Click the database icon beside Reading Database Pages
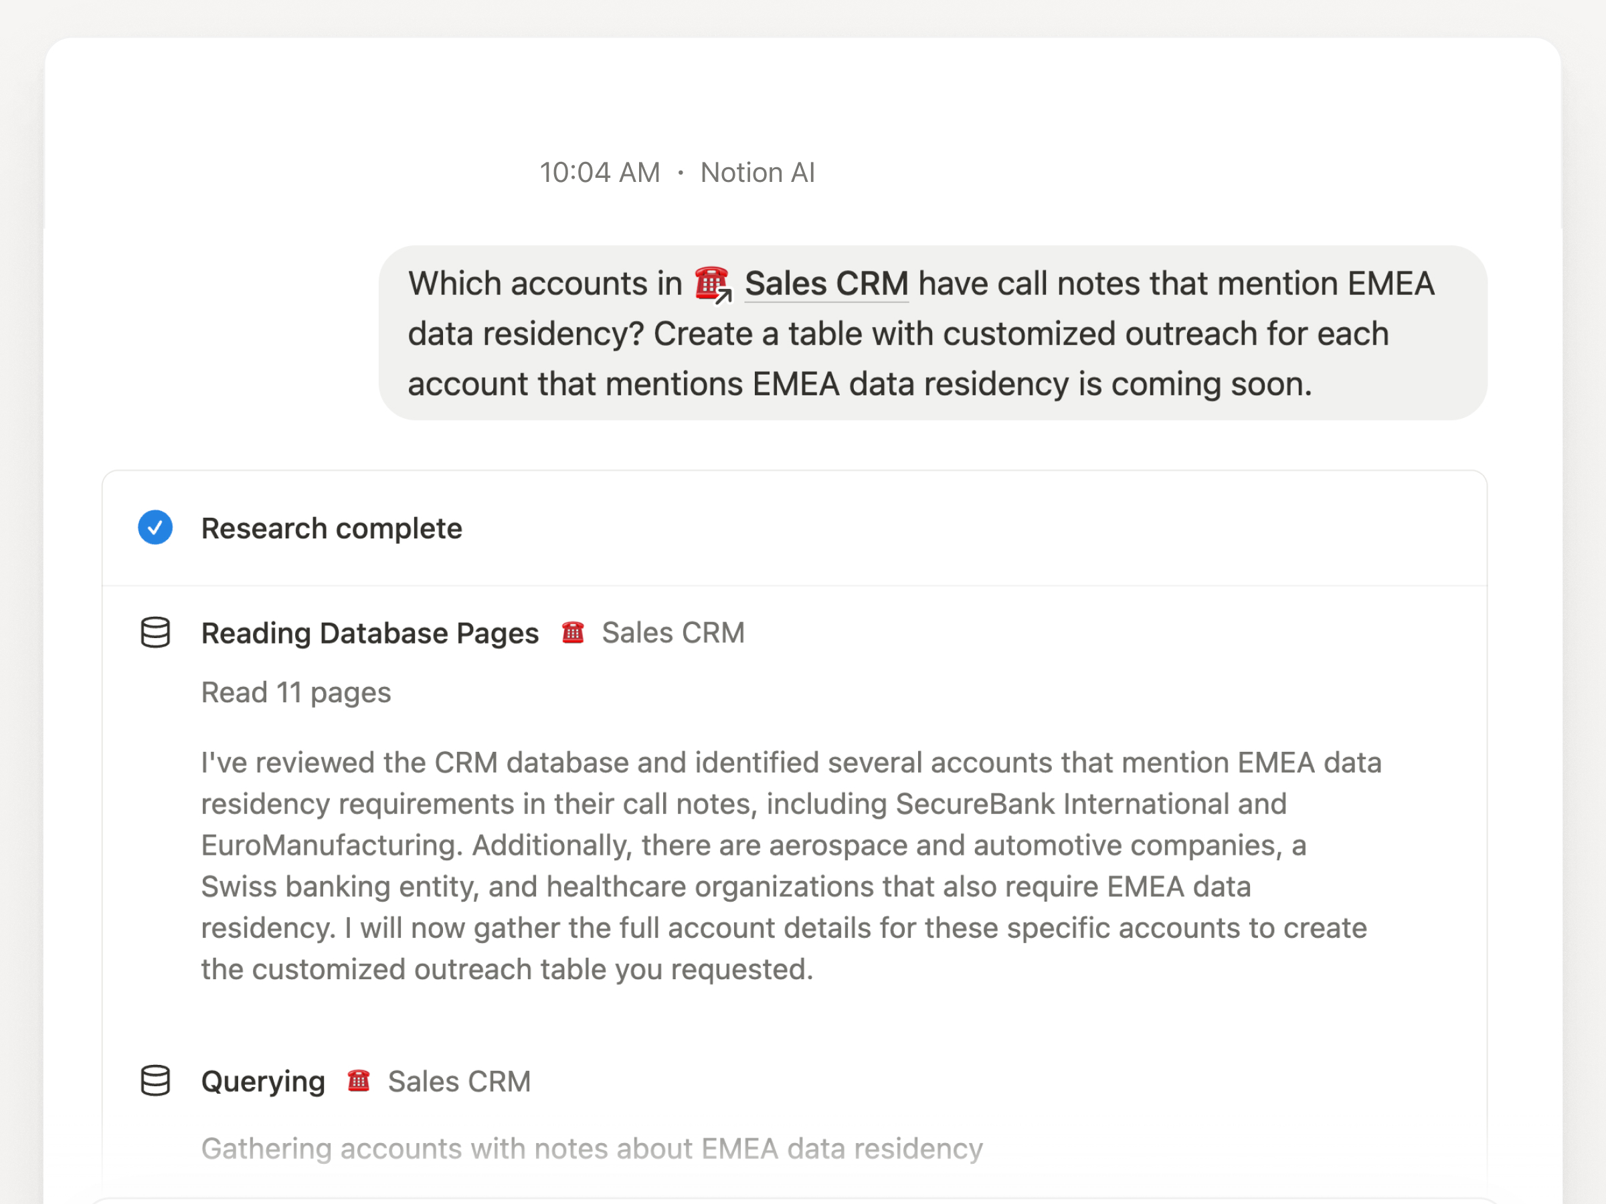1606x1204 pixels. coord(155,632)
